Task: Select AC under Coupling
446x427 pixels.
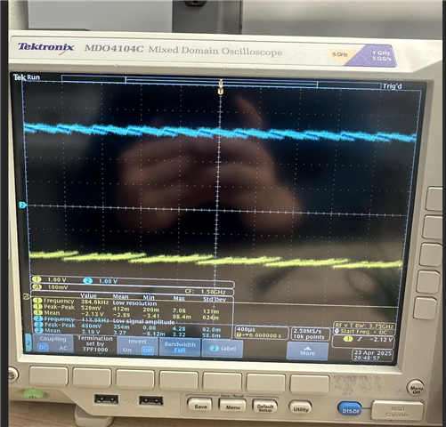Action: click(63, 348)
